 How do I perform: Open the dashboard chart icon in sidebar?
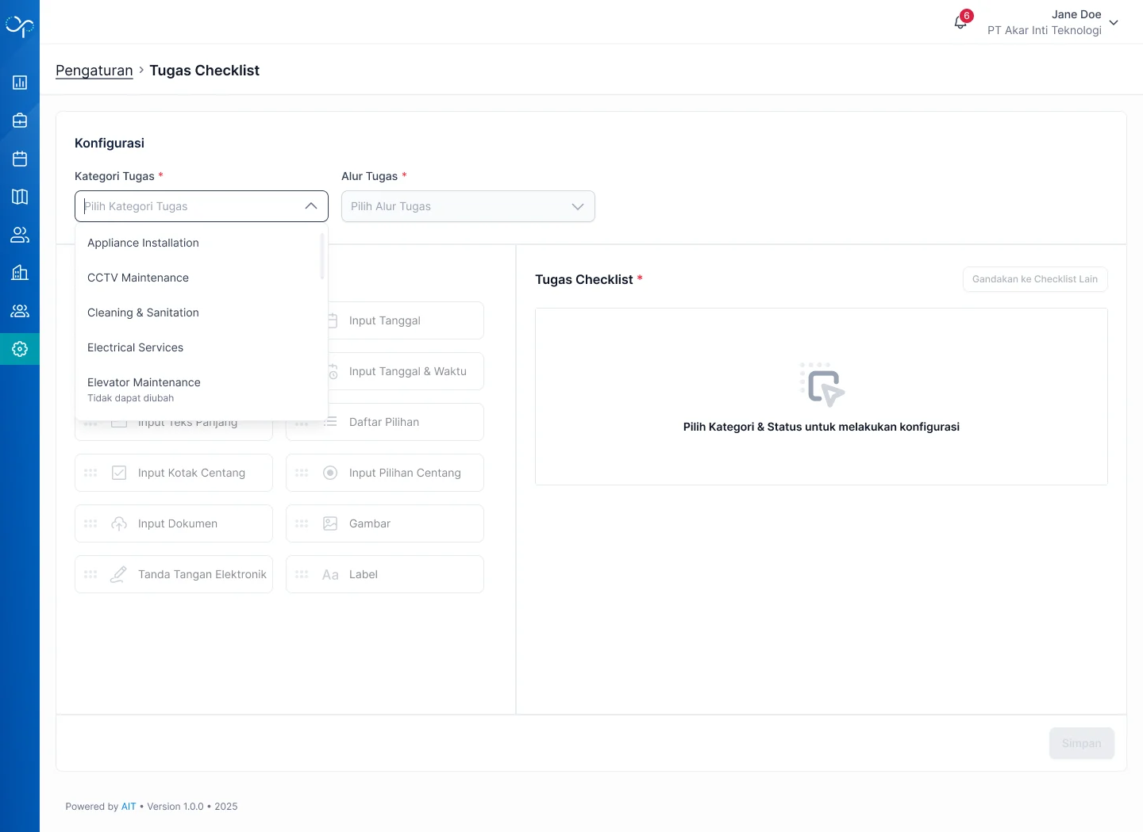coord(20,82)
